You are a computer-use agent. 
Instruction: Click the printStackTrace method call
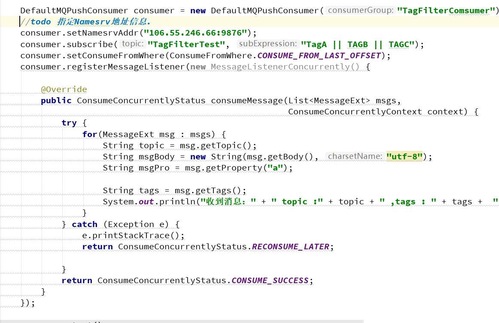coord(133,235)
